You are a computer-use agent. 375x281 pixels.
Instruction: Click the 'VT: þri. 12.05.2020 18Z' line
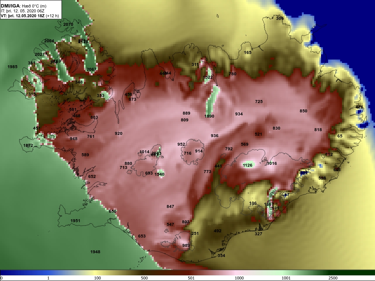pyautogui.click(x=23, y=16)
